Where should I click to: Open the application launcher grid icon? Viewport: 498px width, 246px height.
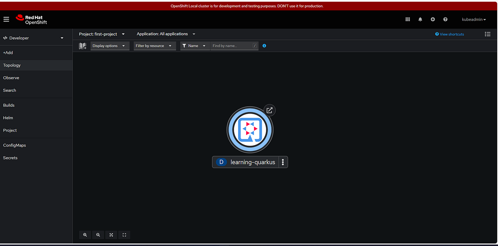tap(408, 19)
